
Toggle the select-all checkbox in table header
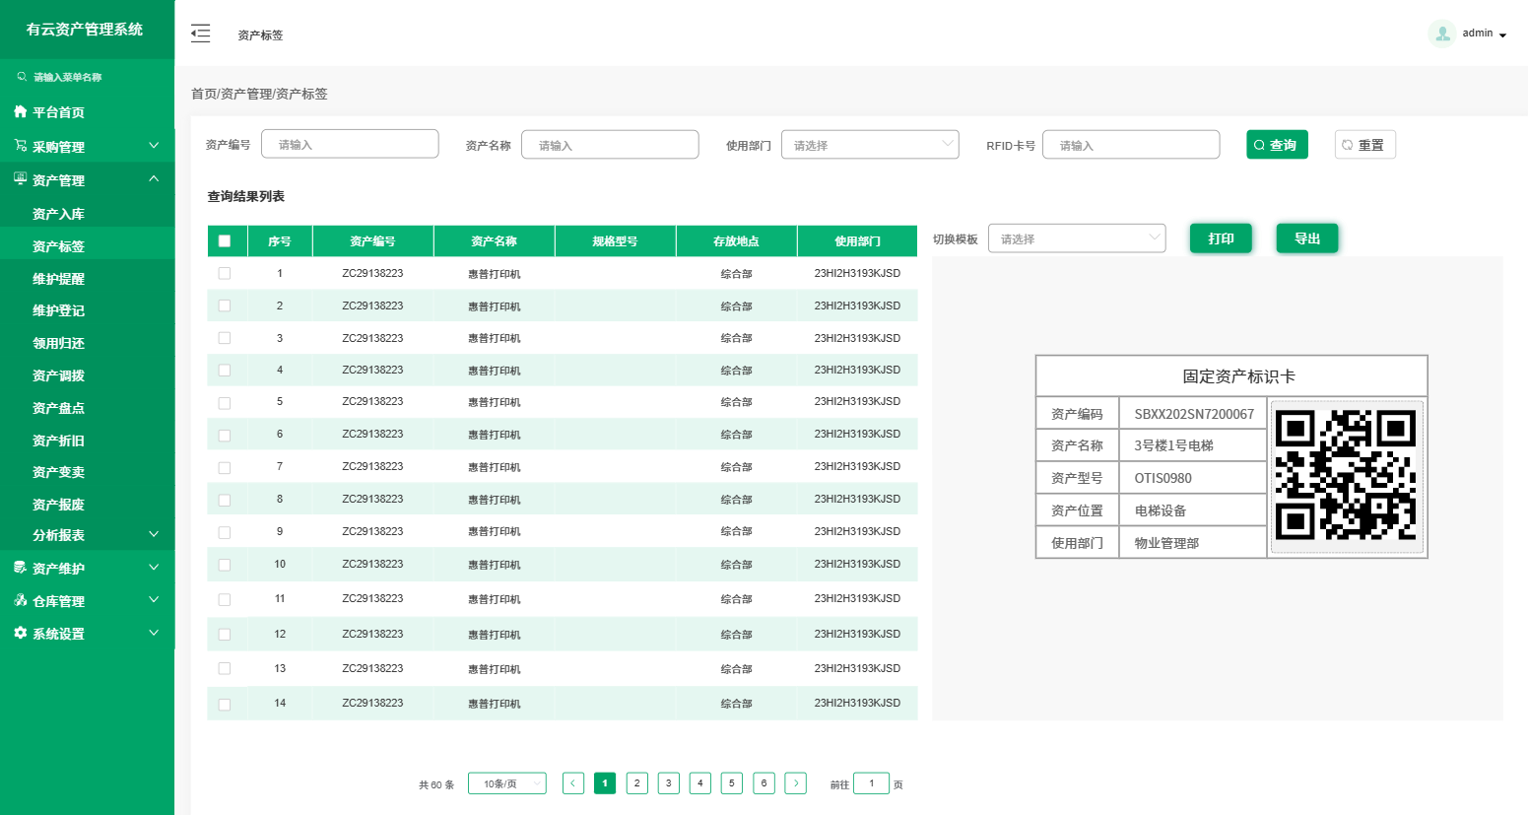click(225, 240)
